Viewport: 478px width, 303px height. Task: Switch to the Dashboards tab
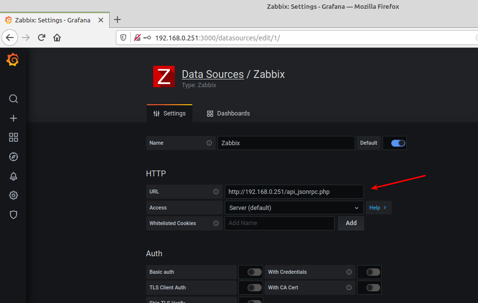point(228,114)
